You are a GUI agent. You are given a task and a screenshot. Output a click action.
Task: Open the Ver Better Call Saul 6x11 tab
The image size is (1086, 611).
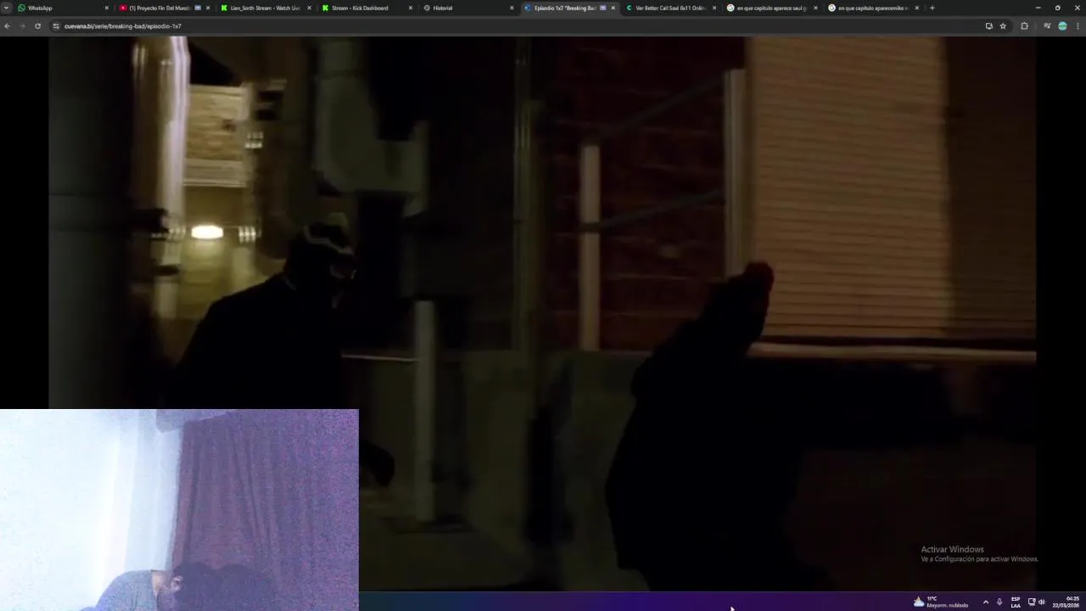[670, 8]
